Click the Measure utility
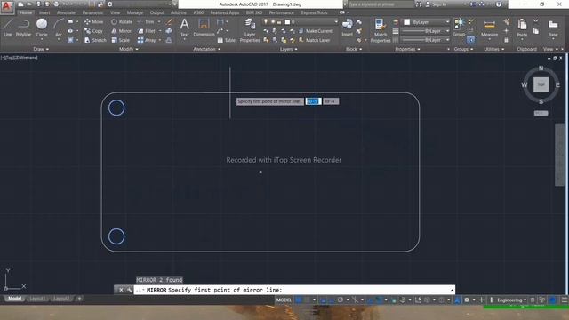 pos(489,28)
